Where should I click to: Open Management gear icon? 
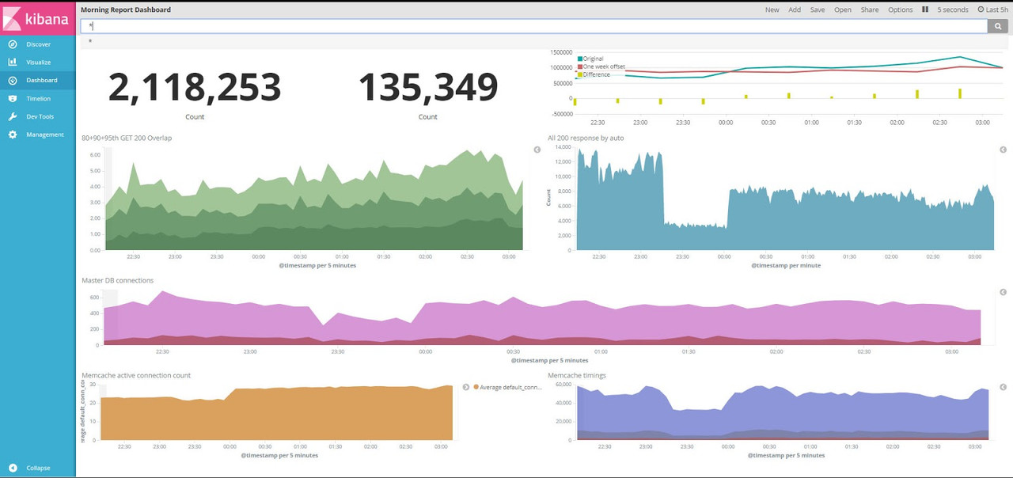pos(13,135)
